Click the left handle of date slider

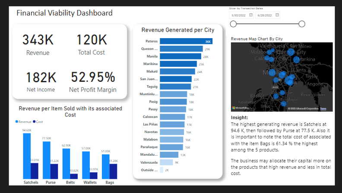234,24
